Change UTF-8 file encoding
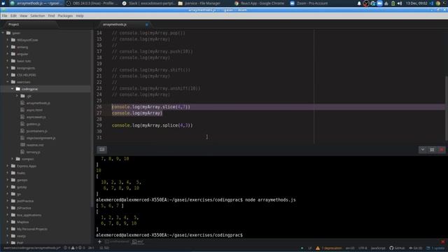 363,248
